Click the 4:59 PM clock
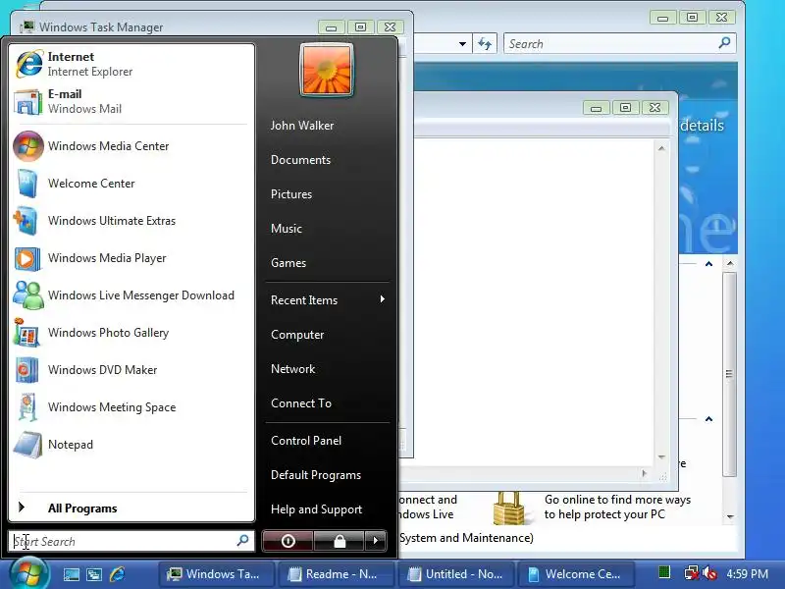Image resolution: width=785 pixels, height=589 pixels. pyautogui.click(x=747, y=574)
